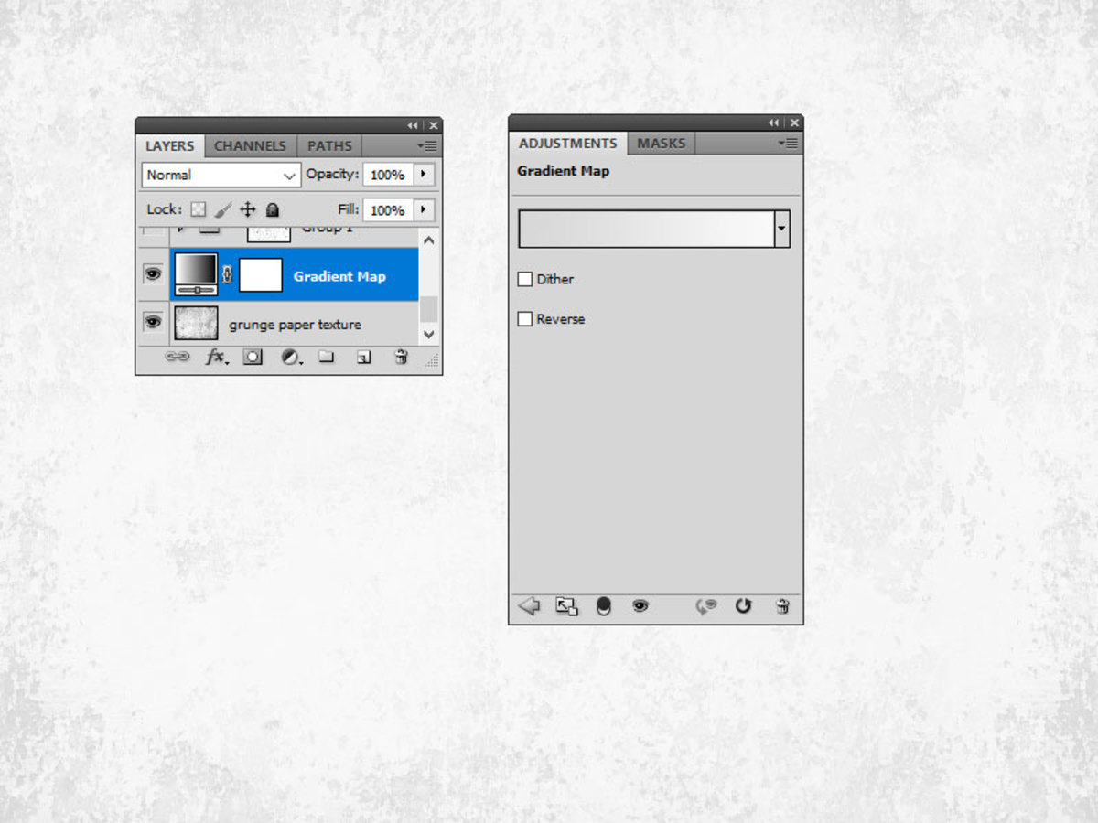Open the gradient picker dropdown arrow
The height and width of the screenshot is (823, 1098).
(781, 228)
